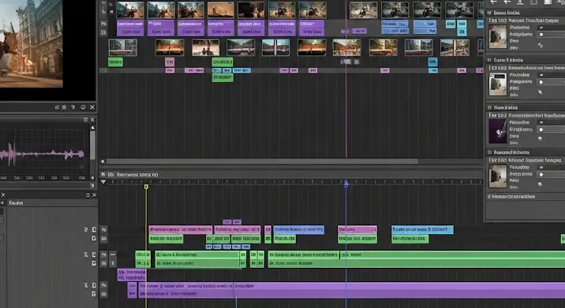Toggle the white-knob switch in the purple-thumbnail section
The height and width of the screenshot is (308, 565).
(541, 129)
